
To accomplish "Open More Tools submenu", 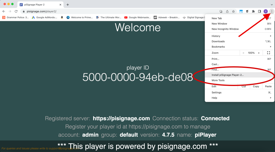I will click(240, 80).
